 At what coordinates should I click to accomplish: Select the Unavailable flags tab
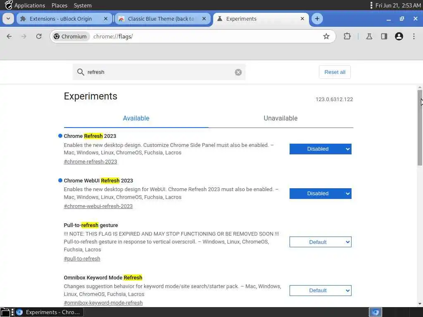pyautogui.click(x=280, y=118)
